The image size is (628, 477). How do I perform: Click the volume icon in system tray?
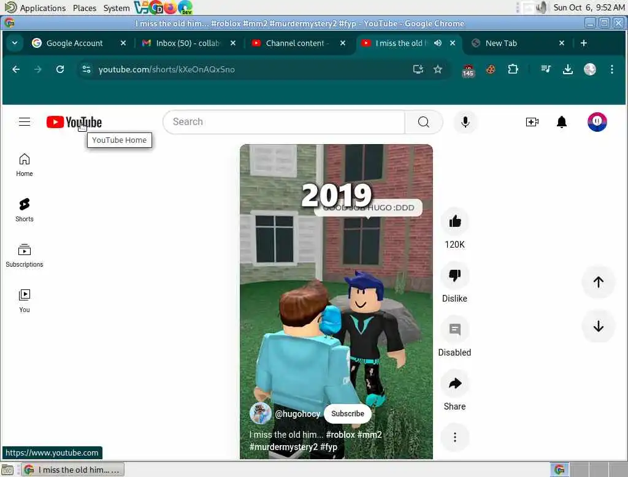[x=542, y=7]
